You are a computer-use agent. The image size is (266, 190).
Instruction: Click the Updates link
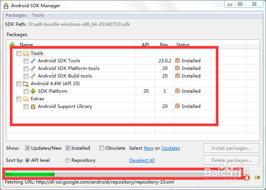171,148
